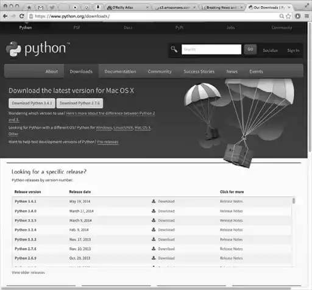This screenshot has width=312, height=290.
Task: Open the Other platforms link
Action: point(13,134)
